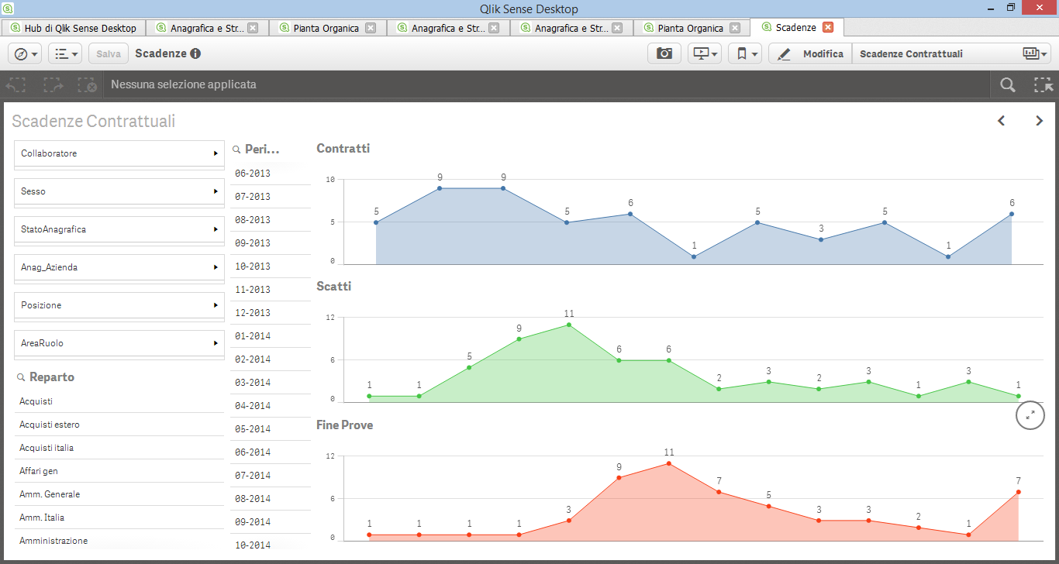Image resolution: width=1059 pixels, height=564 pixels.
Task: Select period 01-2014
Action: point(270,336)
